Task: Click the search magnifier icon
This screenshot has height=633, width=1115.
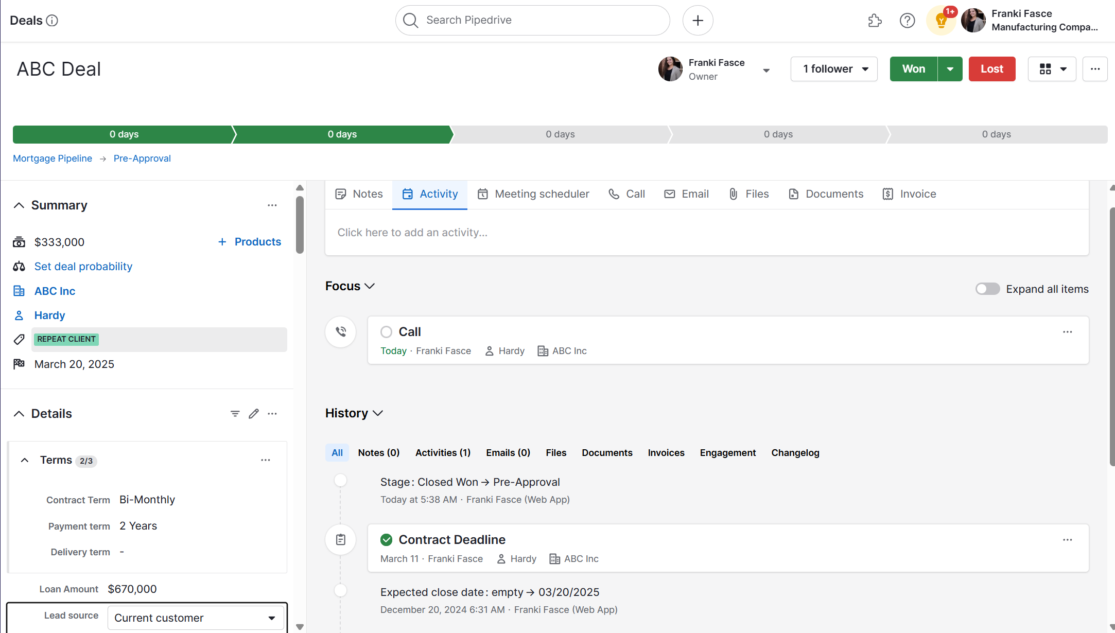Action: [x=410, y=21]
